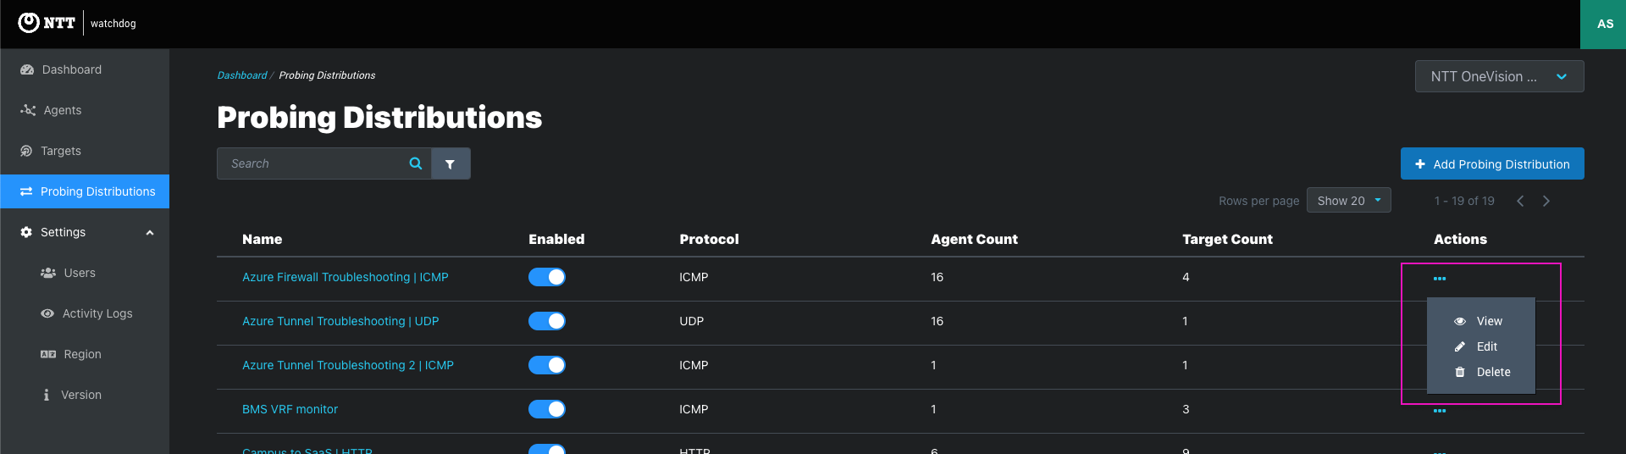Open the NTT OneVision dropdown
Image resolution: width=1626 pixels, height=454 pixels.
click(x=1499, y=76)
